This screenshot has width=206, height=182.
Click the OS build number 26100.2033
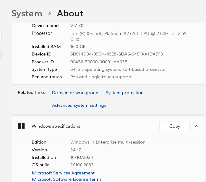(x=82, y=165)
